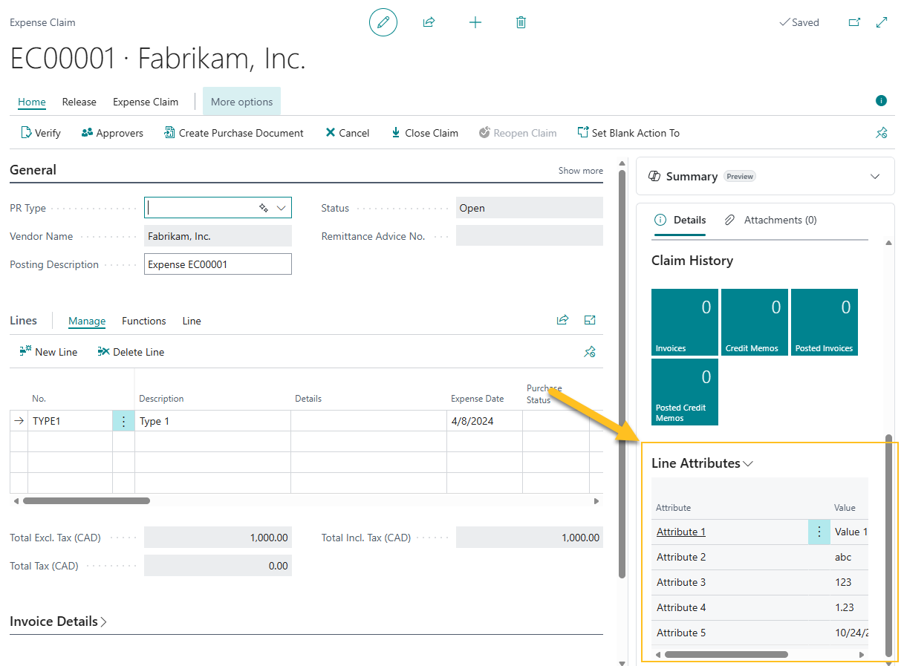Open the Attribute 1 link

tap(680, 532)
